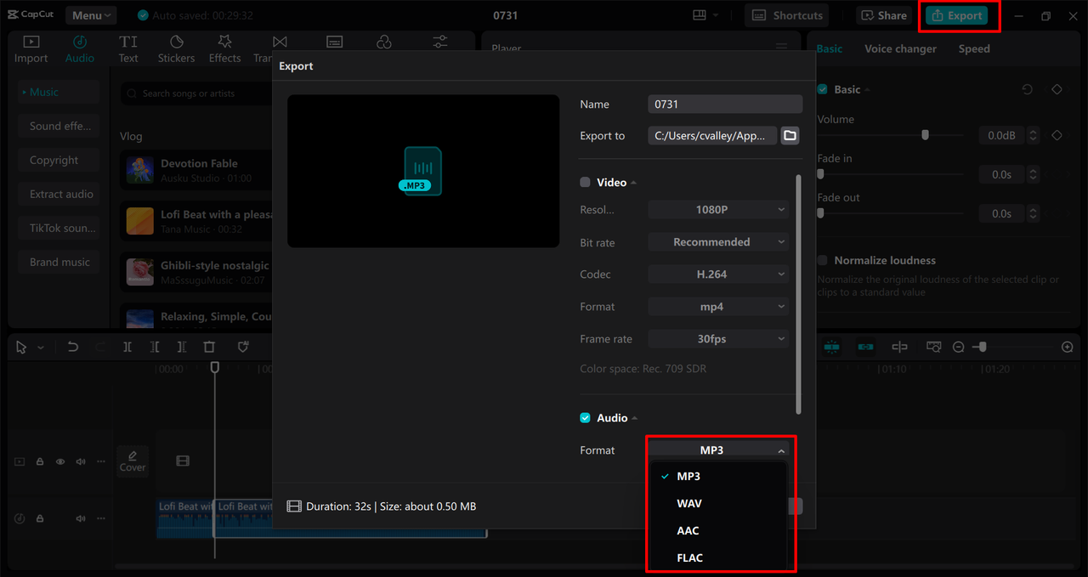The image size is (1088, 577).
Task: Toggle the Basic checkbox in audio panel
Action: 822,89
